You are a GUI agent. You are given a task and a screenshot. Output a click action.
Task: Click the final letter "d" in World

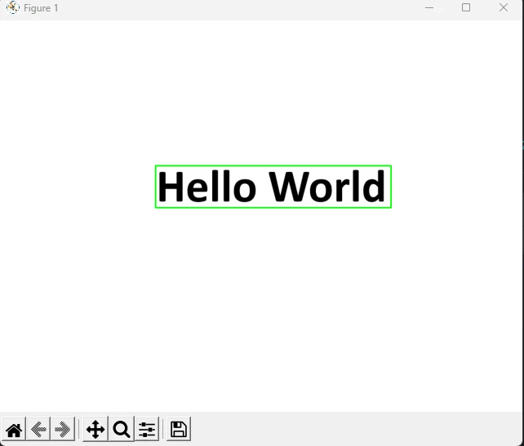[x=374, y=187]
